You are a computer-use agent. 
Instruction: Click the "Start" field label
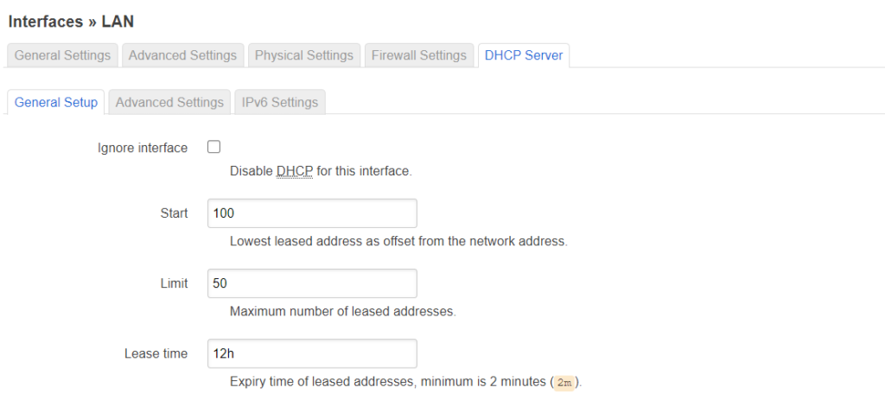pos(174,213)
